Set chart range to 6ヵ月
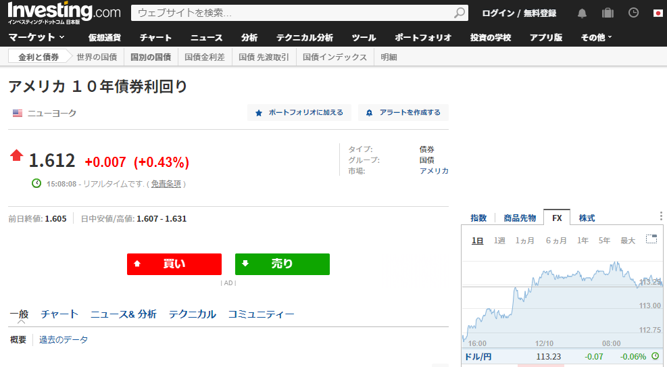 pyautogui.click(x=556, y=241)
